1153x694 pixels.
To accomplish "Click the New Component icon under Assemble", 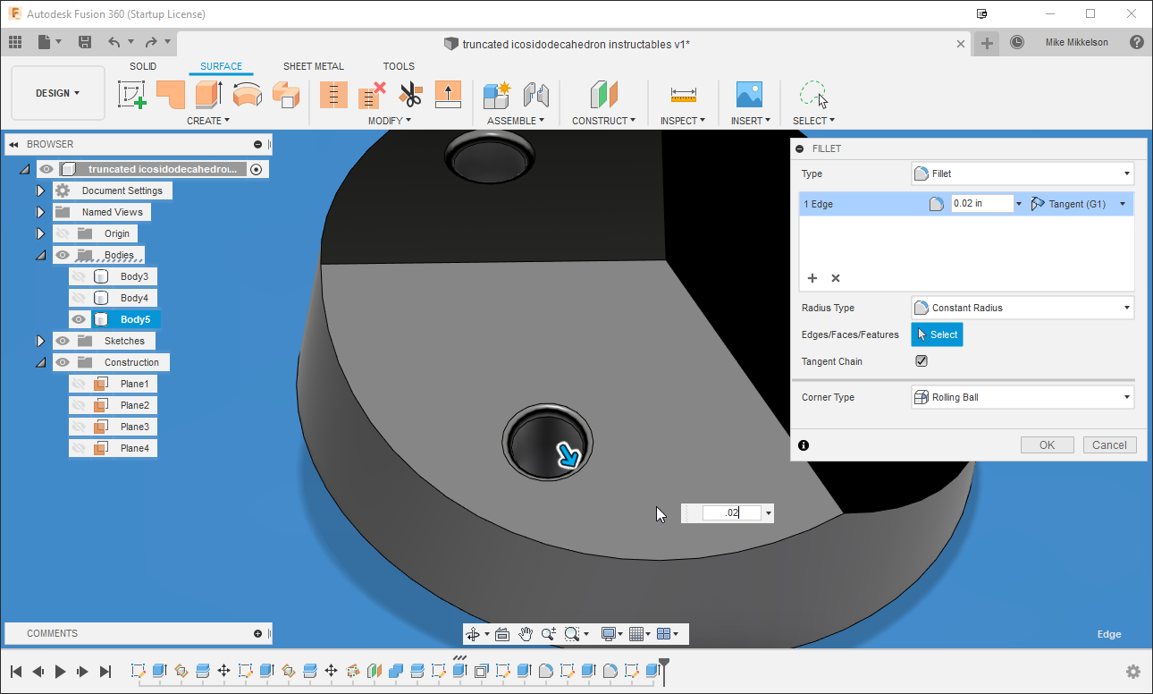I will click(495, 94).
